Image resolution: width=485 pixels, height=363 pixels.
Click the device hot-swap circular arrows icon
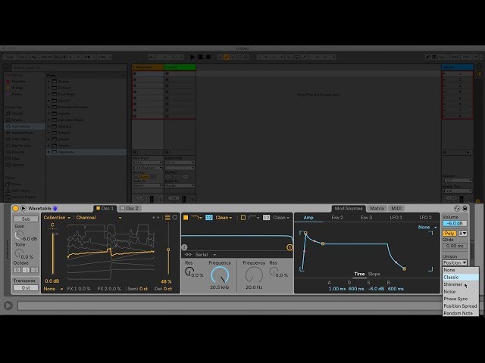click(457, 209)
